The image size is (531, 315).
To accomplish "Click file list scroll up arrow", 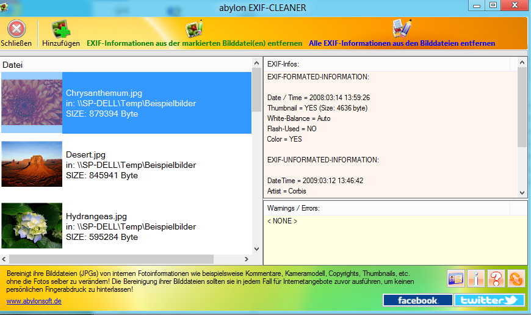I will [256, 63].
